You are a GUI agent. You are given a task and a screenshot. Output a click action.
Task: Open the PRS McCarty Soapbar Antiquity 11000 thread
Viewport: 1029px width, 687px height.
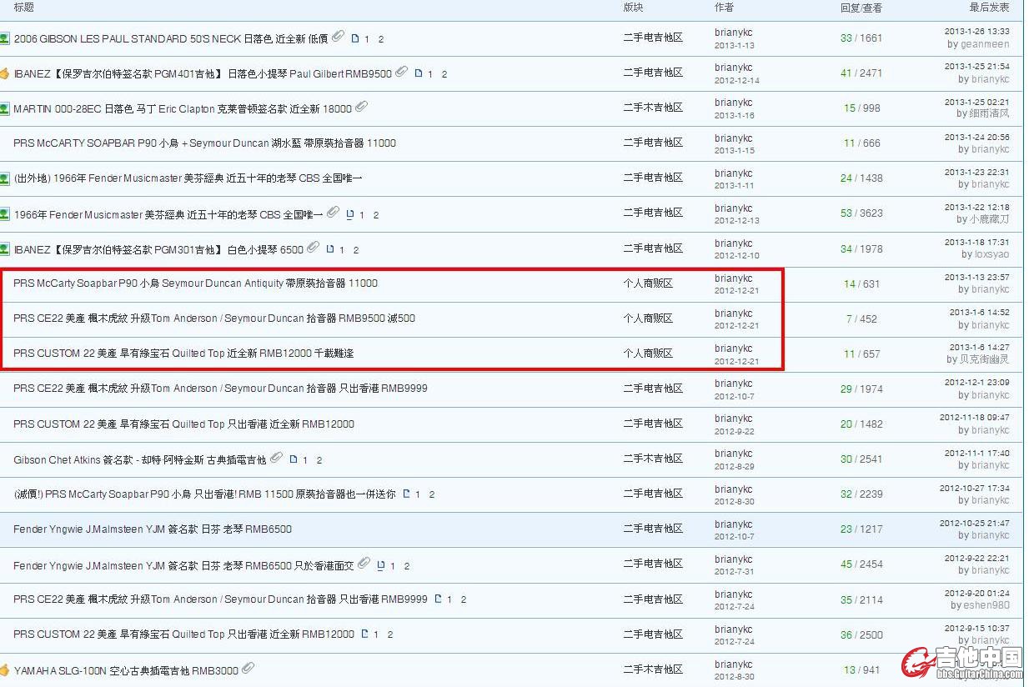point(196,283)
